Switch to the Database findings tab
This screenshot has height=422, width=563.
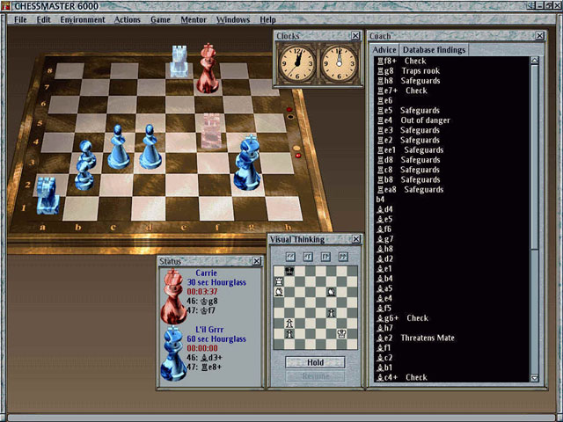tap(434, 50)
